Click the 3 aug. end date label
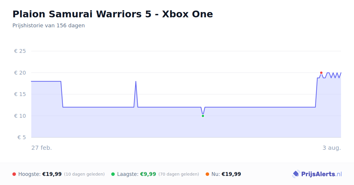354x185 pixels. click(x=332, y=148)
